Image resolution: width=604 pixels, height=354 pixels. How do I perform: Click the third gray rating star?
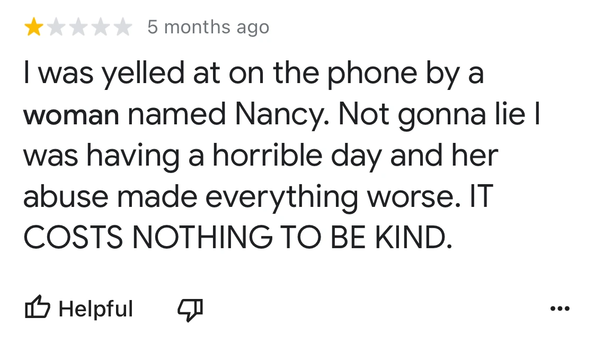[x=78, y=27]
